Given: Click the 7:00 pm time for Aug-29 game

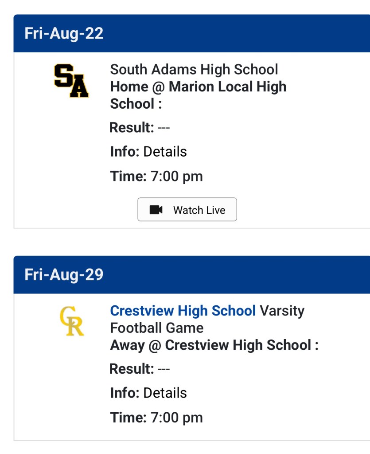Looking at the screenshot, I should coord(176,418).
